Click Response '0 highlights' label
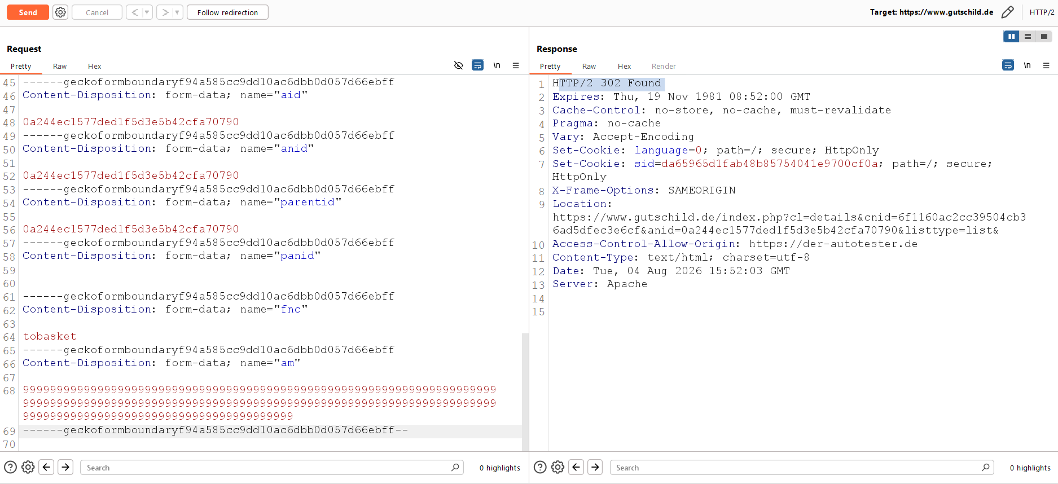Image resolution: width=1058 pixels, height=484 pixels. tap(1030, 468)
